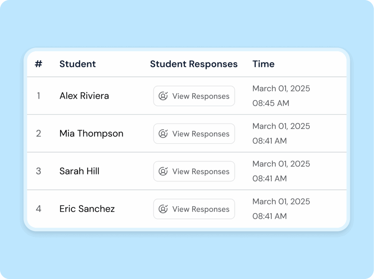Click row number 3 in the table
The image size is (374, 279).
click(38, 171)
